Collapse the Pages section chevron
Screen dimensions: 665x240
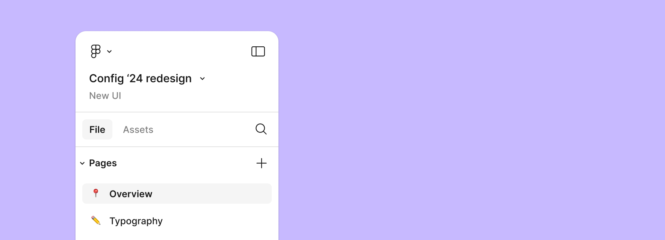click(82, 163)
